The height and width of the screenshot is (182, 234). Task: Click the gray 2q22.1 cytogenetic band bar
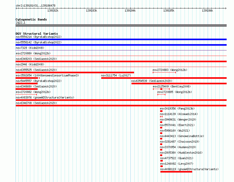(x=121, y=25)
